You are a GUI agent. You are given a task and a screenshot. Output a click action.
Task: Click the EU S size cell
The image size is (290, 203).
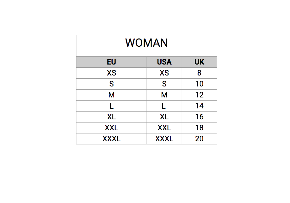tap(111, 84)
